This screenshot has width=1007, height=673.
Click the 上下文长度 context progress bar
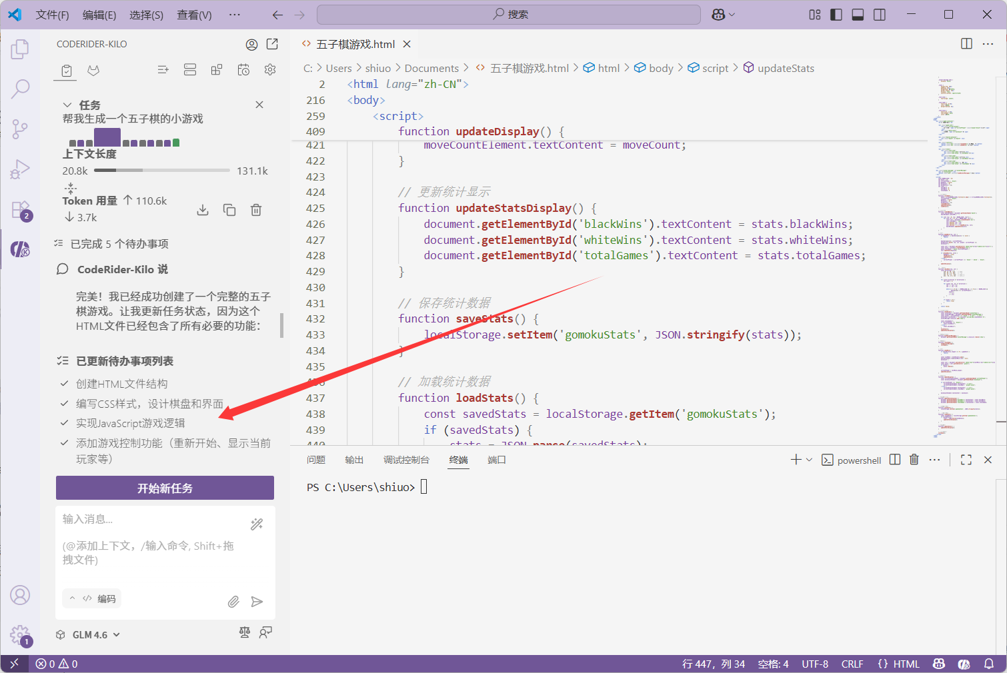[x=162, y=171]
